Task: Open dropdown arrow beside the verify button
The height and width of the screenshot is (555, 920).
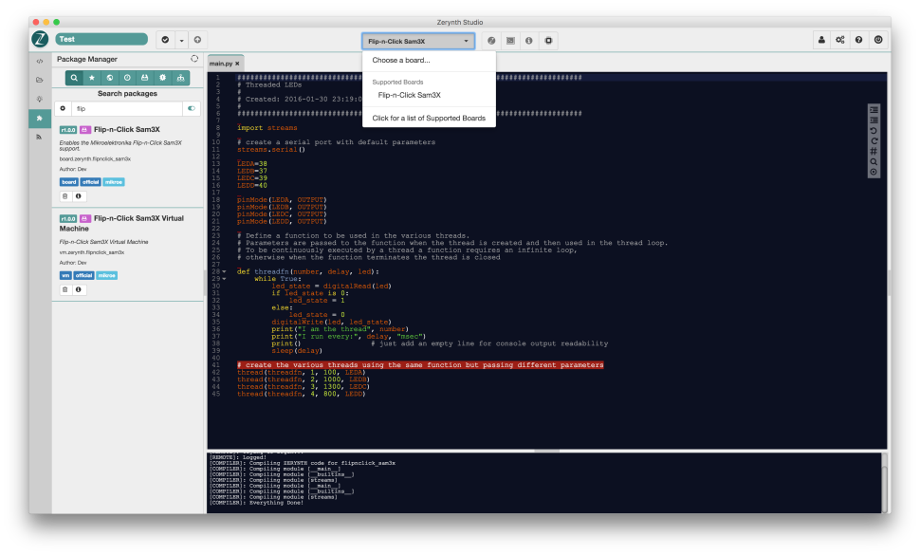Action: [x=181, y=40]
